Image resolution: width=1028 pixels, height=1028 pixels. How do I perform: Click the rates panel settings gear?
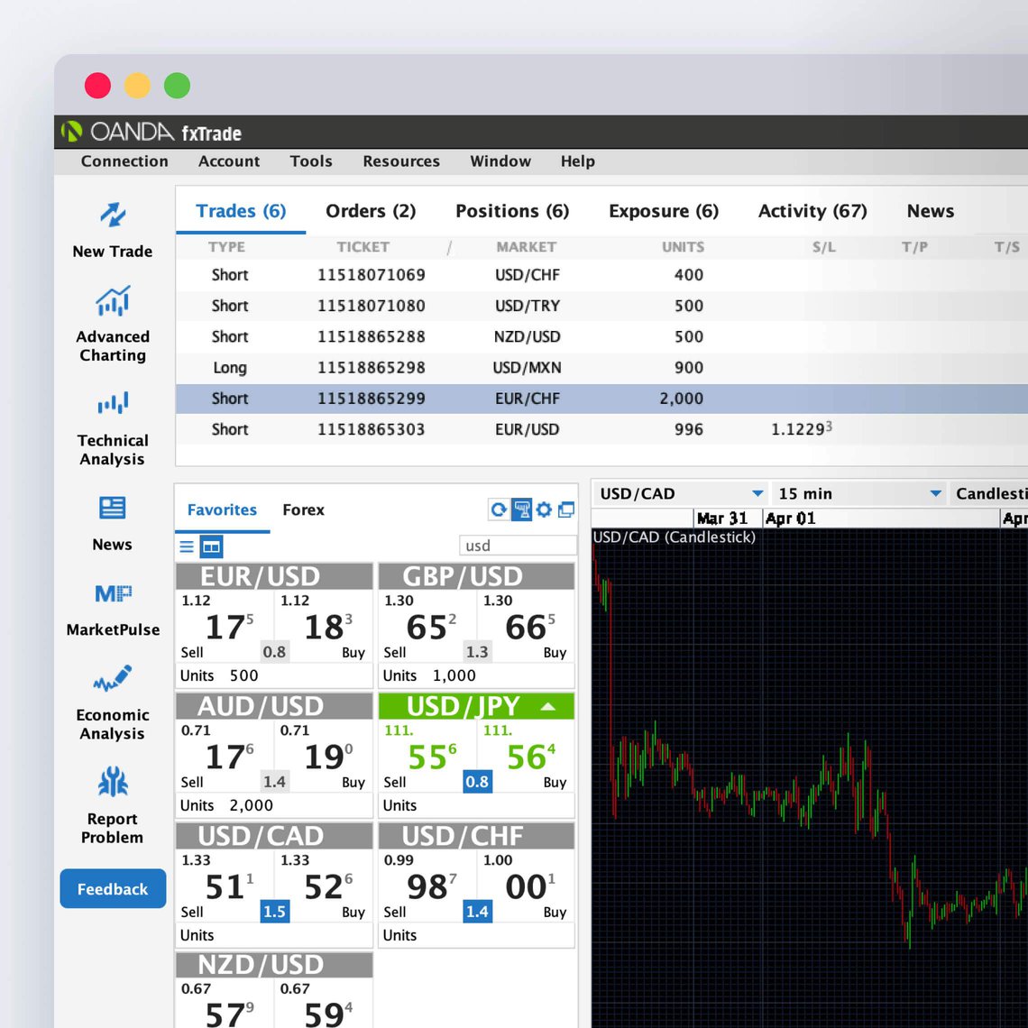[x=544, y=509]
